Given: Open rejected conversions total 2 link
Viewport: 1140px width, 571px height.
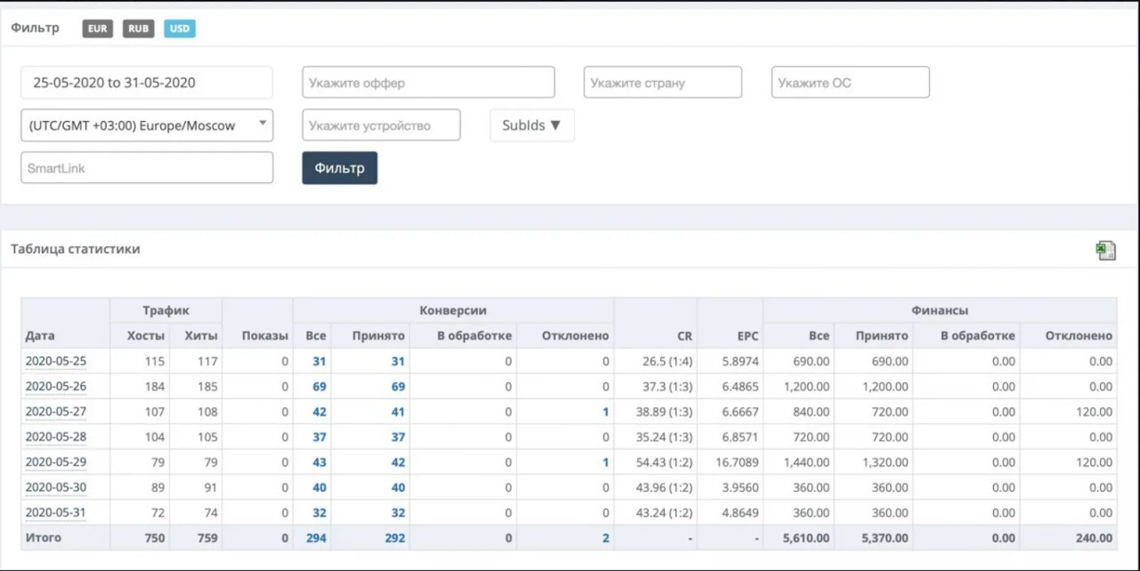Looking at the screenshot, I should tap(605, 538).
